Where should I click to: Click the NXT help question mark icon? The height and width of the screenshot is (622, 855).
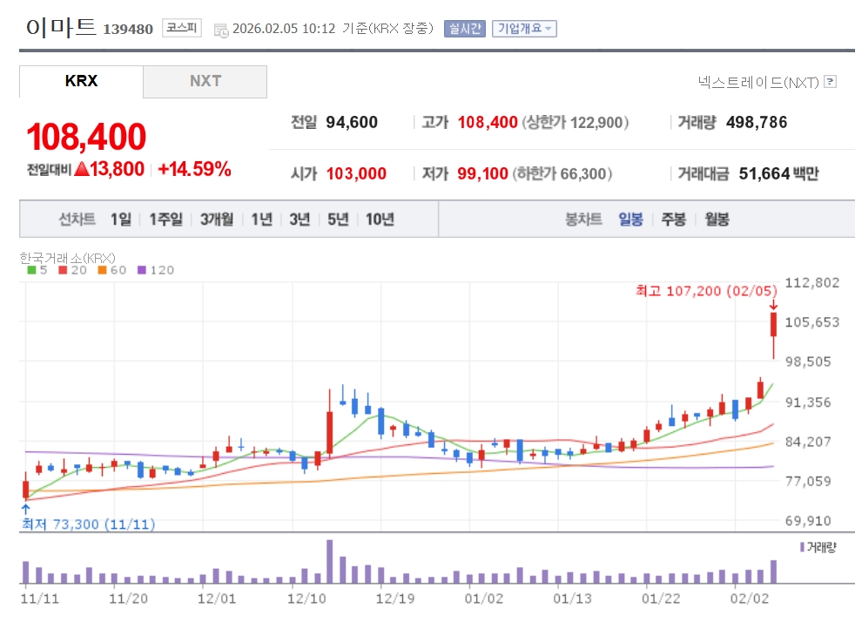pyautogui.click(x=830, y=83)
